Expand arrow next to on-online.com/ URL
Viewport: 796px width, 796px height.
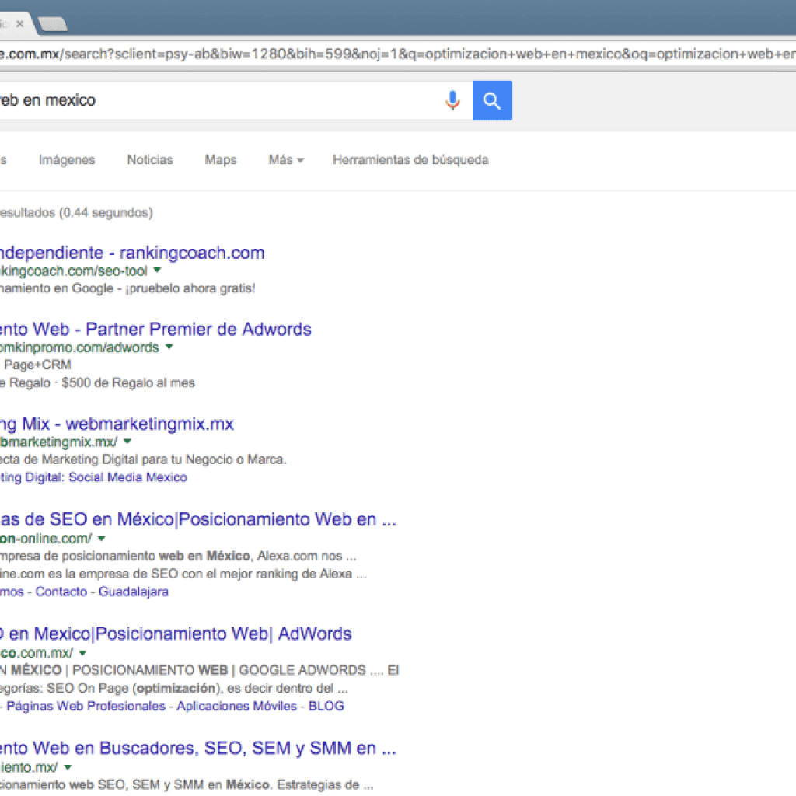tap(102, 538)
